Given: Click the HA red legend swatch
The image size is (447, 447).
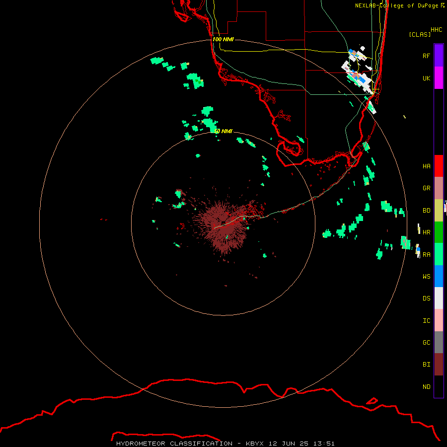Looking at the screenshot, I should pos(439,166).
